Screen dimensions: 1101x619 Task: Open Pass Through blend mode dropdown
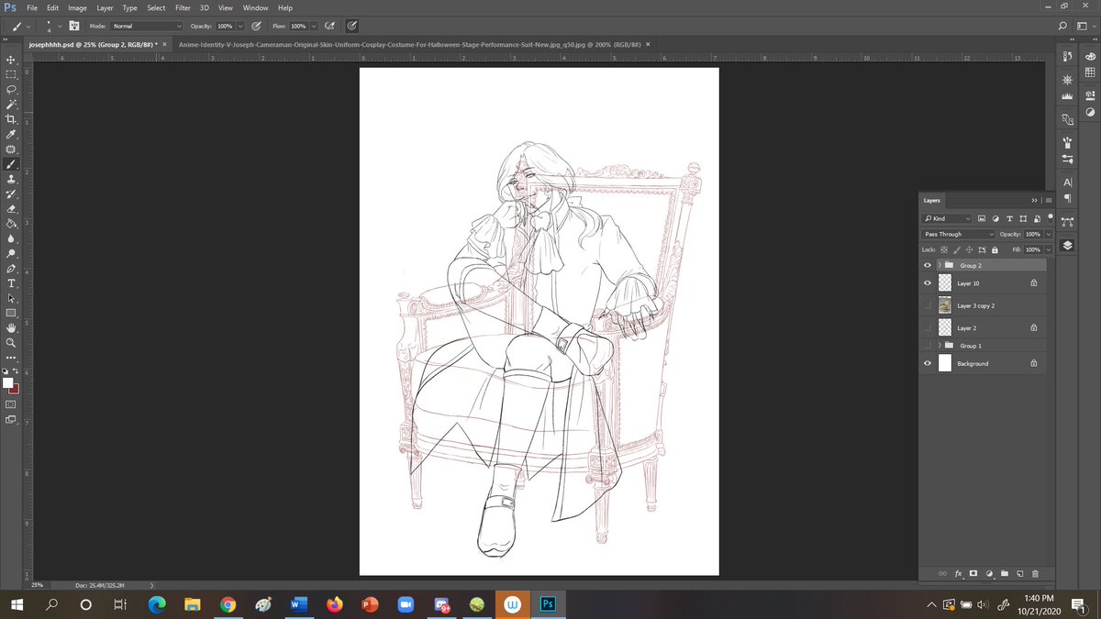coord(959,234)
